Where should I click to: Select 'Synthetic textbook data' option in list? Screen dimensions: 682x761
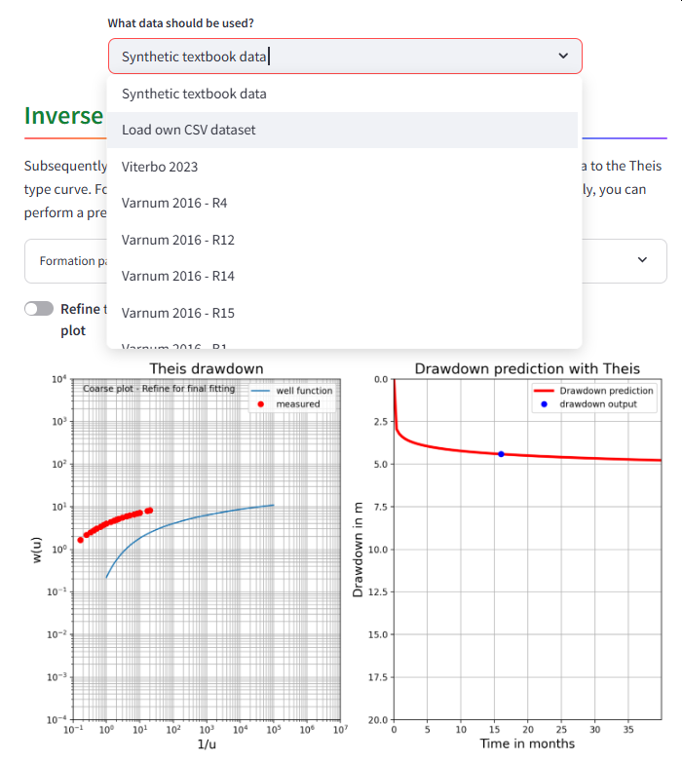(x=342, y=94)
